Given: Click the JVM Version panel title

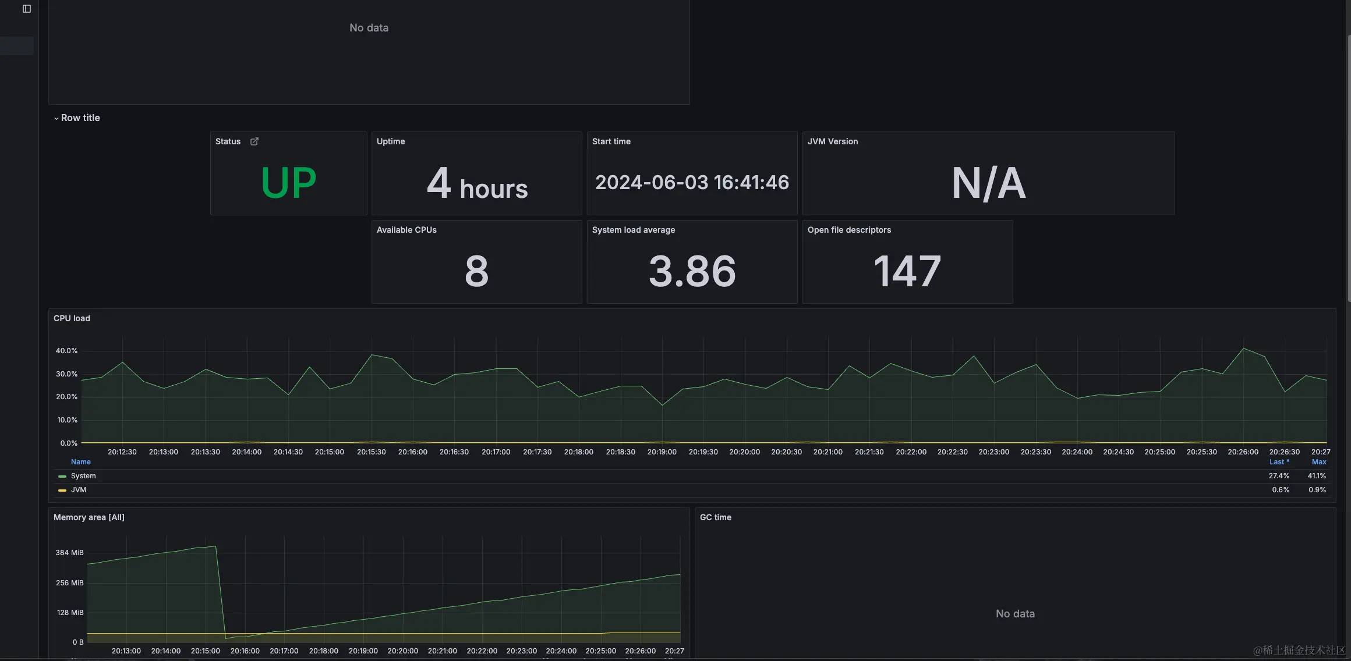Looking at the screenshot, I should 832,141.
